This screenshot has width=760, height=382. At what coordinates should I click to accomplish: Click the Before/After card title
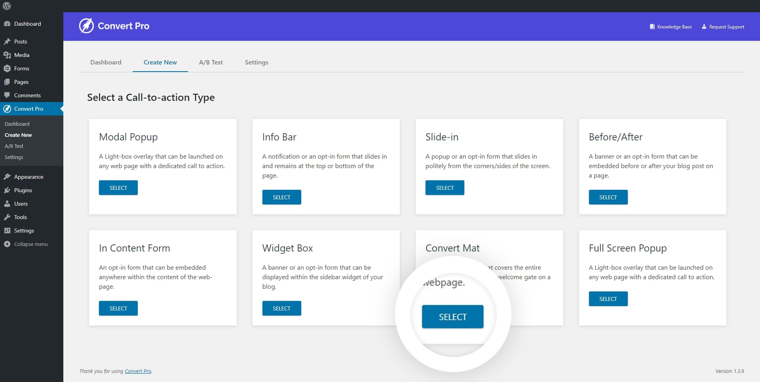[616, 137]
